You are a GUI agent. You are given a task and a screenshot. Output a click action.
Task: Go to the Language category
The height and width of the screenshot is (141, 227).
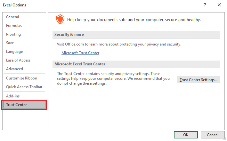[14, 52]
